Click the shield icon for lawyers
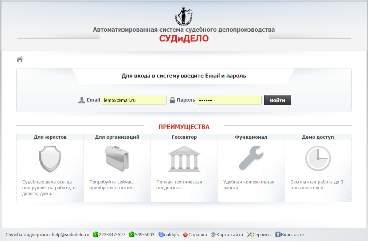 pyautogui.click(x=50, y=159)
